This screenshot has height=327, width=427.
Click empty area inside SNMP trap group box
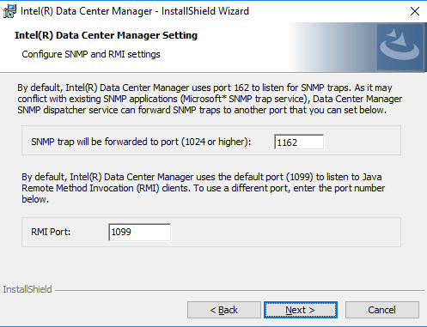click(363, 141)
